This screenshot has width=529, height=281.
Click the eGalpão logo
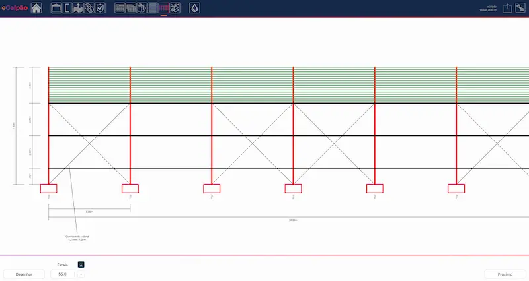coord(13,8)
